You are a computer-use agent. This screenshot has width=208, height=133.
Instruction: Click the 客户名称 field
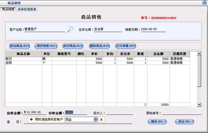pos(44,29)
